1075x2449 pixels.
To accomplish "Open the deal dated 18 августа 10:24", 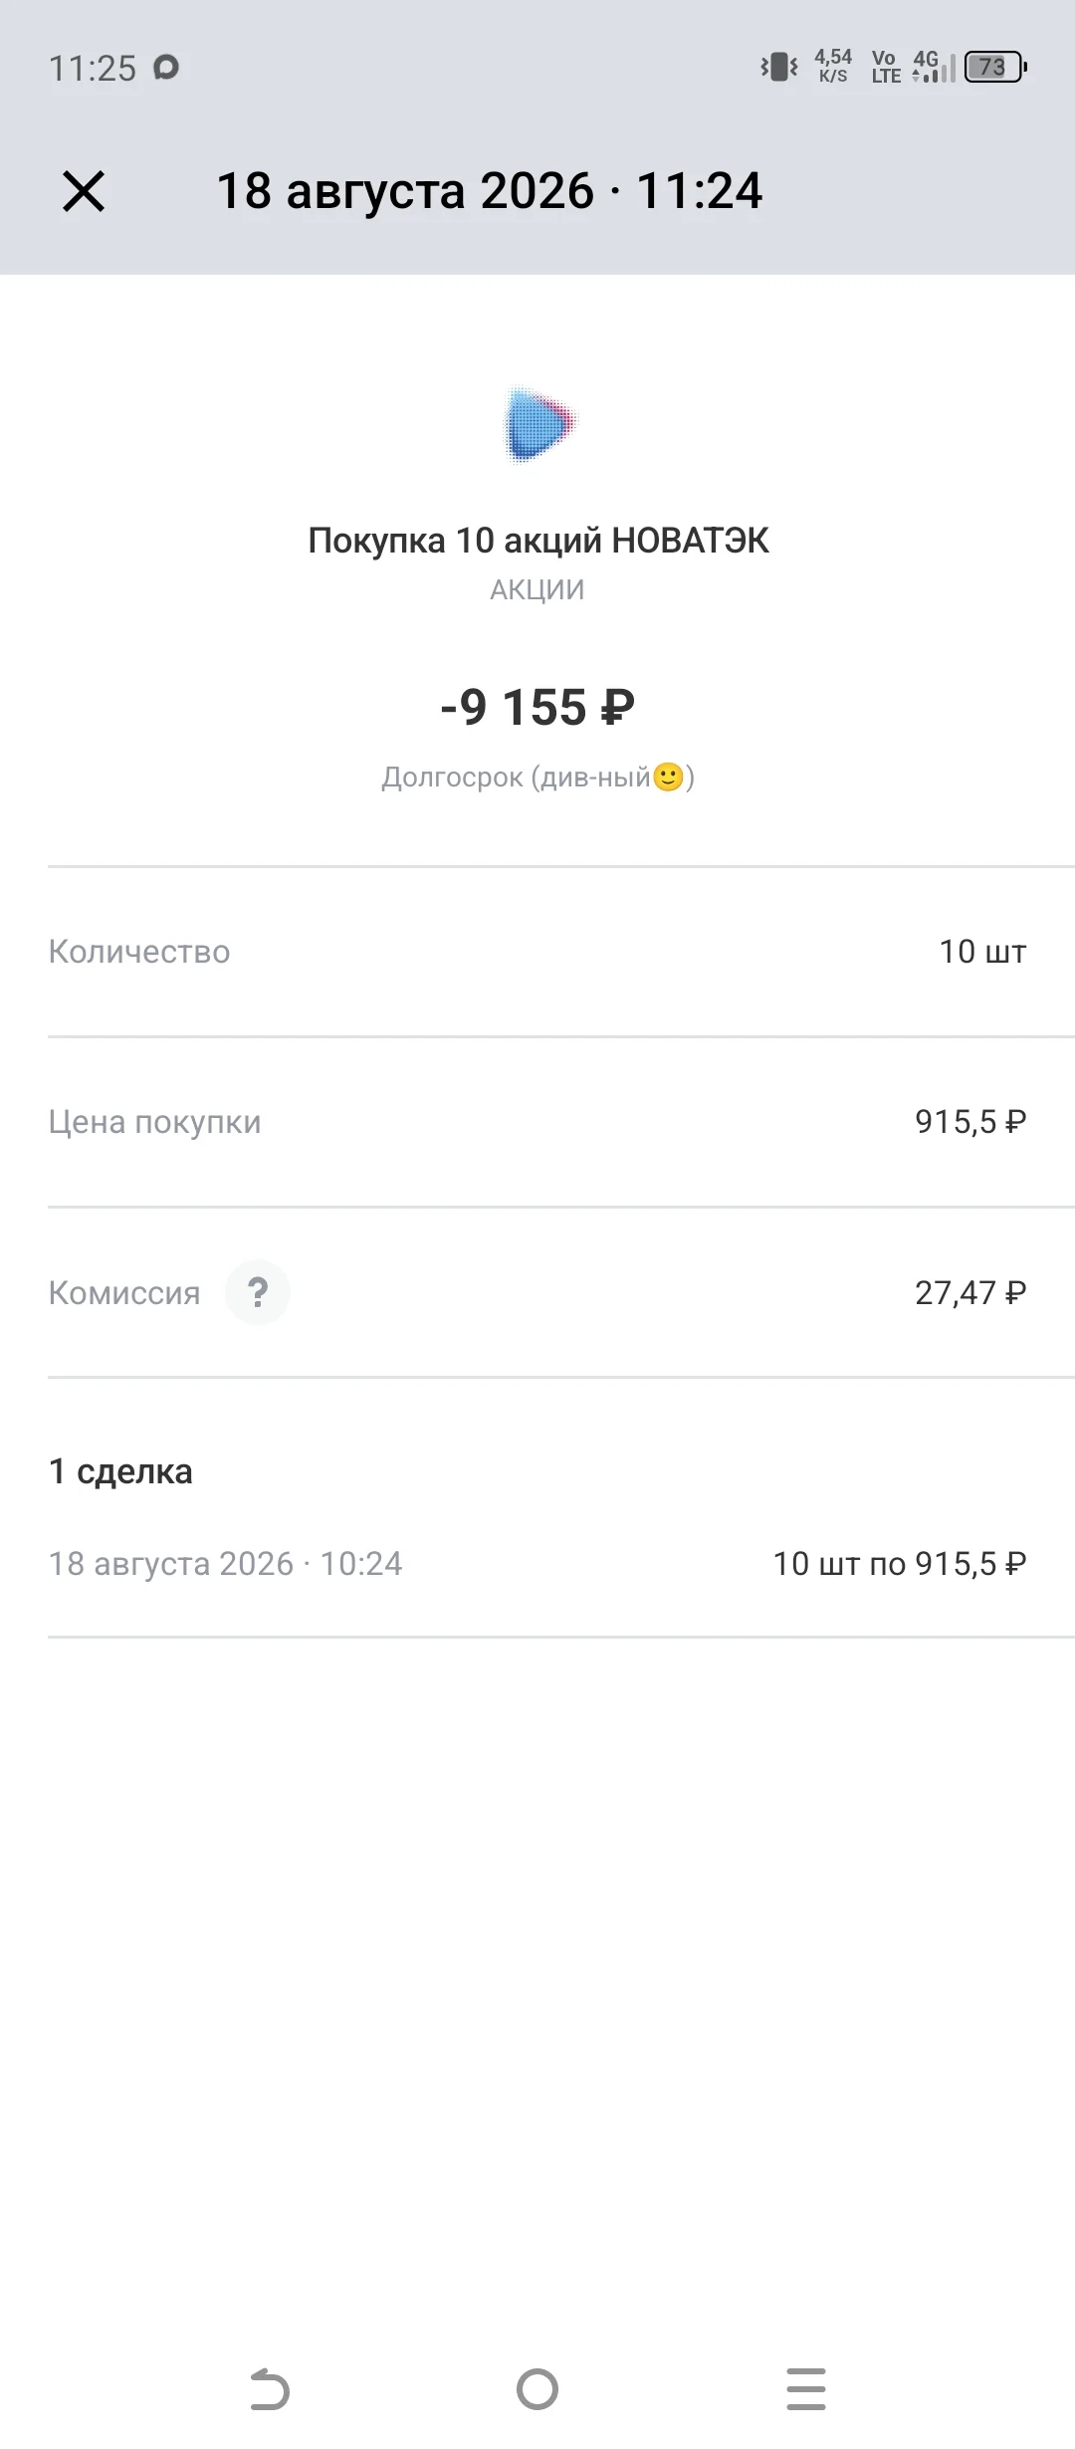I will 537,1564.
